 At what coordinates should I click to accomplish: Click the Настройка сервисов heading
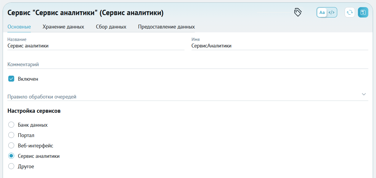(x=34, y=111)
